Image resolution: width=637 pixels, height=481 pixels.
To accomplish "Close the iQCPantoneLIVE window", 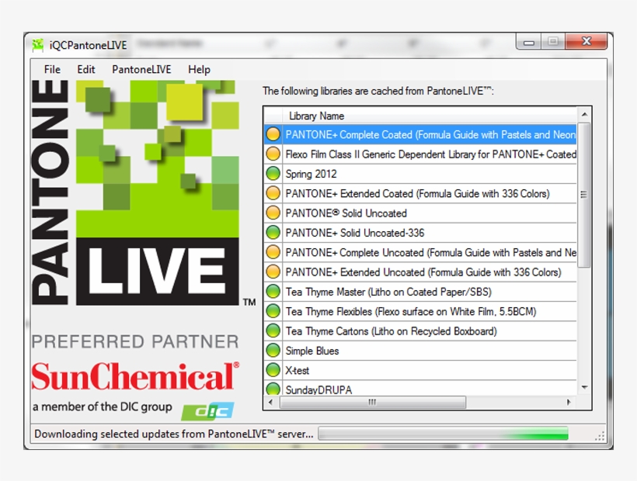I will [x=587, y=41].
